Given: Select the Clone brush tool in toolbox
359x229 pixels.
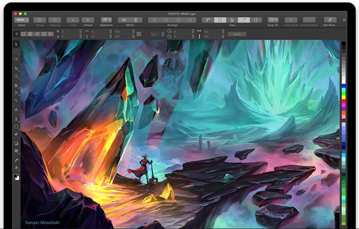Looking at the screenshot, I should click(x=16, y=85).
